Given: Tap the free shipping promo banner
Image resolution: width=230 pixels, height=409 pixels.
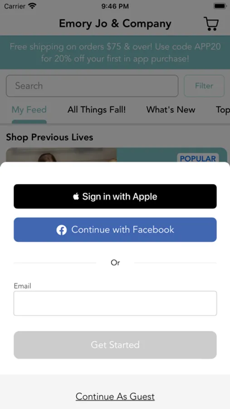Looking at the screenshot, I should [115, 52].
